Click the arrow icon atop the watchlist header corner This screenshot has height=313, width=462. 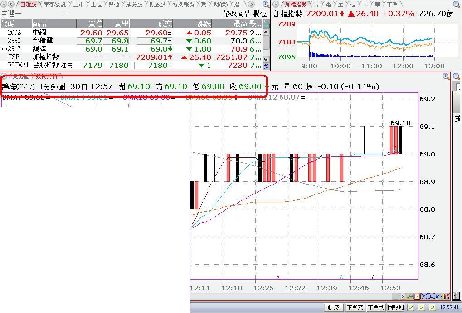[x=266, y=24]
